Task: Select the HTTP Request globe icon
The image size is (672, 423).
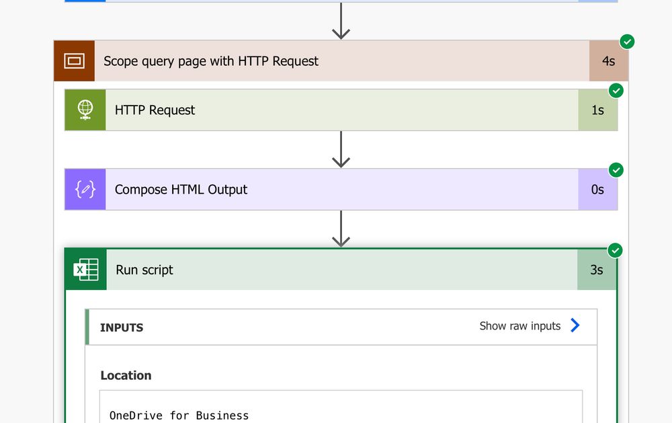Action: pyautogui.click(x=85, y=110)
